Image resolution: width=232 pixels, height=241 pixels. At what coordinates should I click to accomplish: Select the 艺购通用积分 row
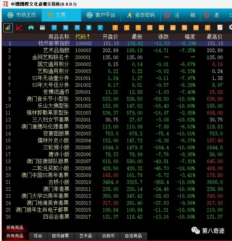click(x=117, y=71)
